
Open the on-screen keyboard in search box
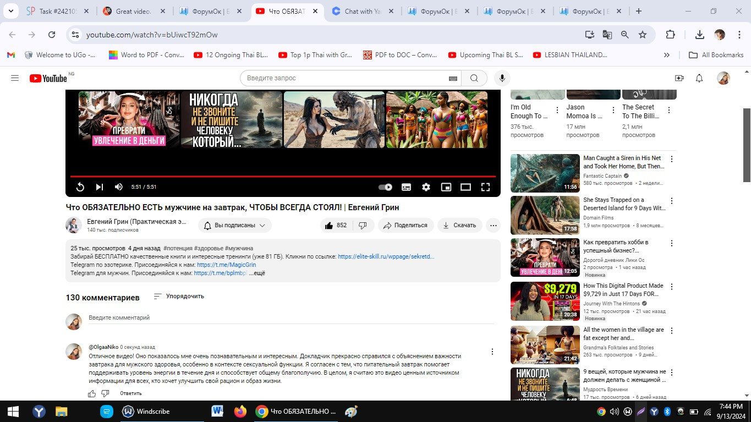point(453,78)
